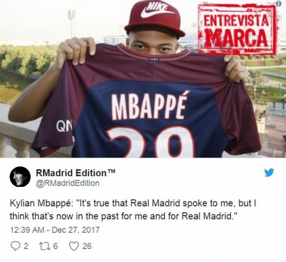Click the tweet quote text about Real Madrid

pyautogui.click(x=133, y=210)
